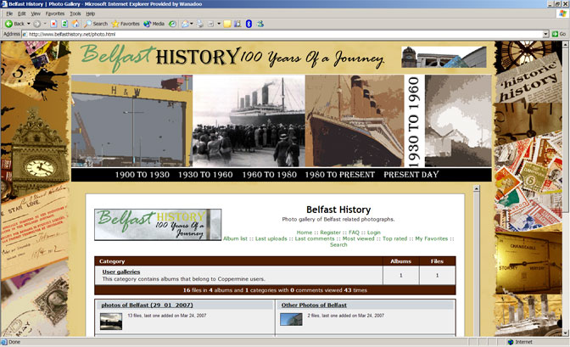Click the Back navigation button
Image resolution: width=570 pixels, height=347 pixels.
click(x=14, y=24)
